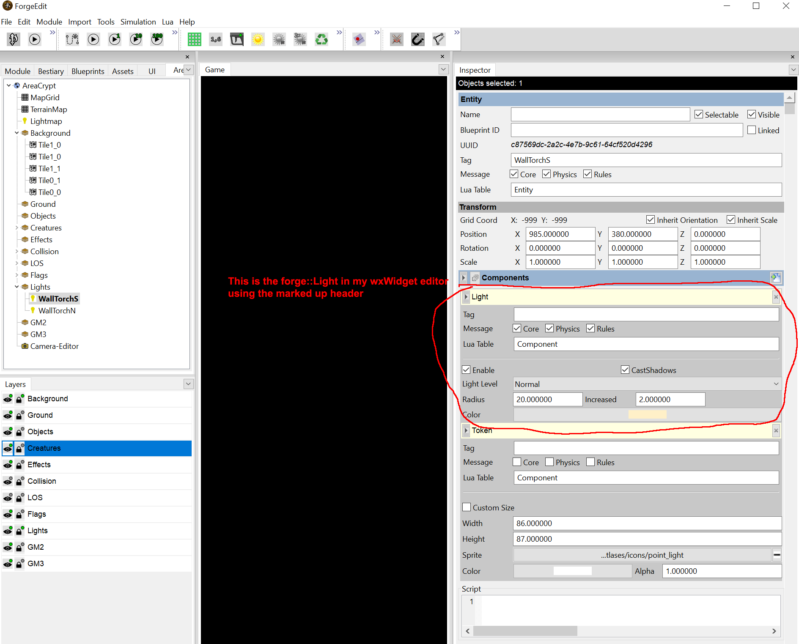Collapse the Token component section arrow

[466, 430]
